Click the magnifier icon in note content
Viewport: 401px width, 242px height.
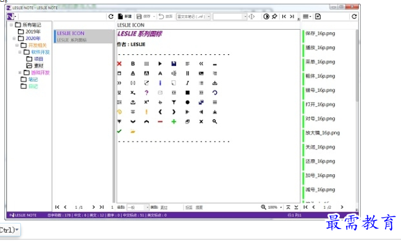click(215, 122)
